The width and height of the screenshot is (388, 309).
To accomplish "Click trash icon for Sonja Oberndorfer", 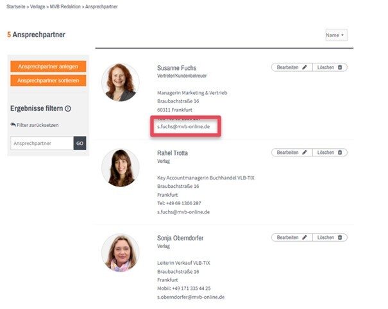I will click(340, 237).
